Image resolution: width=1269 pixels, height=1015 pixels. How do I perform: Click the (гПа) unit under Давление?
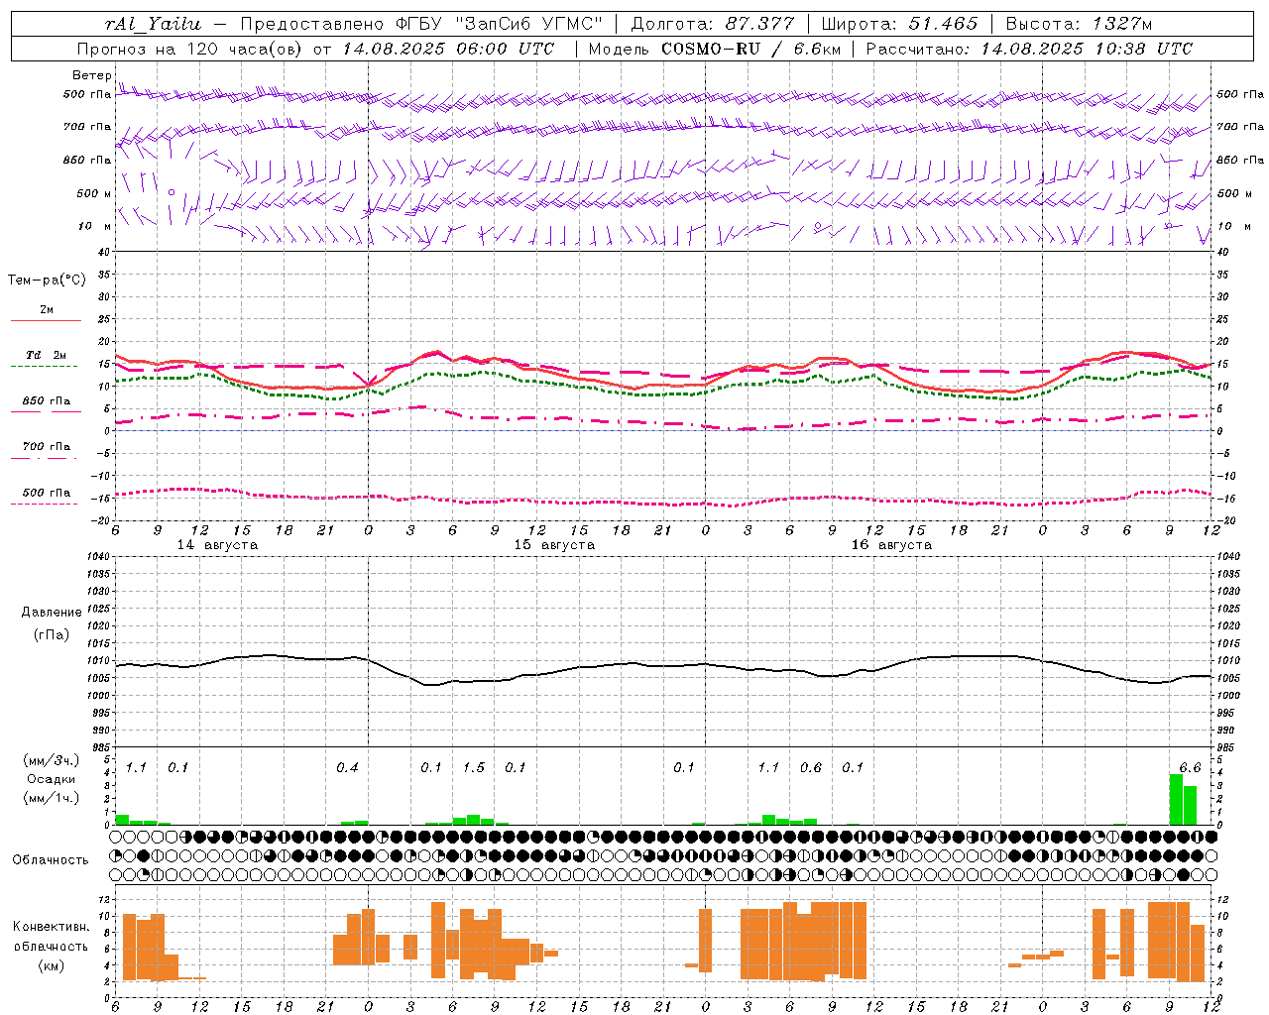(52, 635)
